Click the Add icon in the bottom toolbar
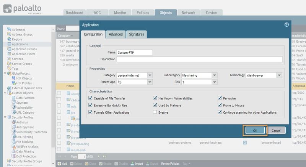 click(x=59, y=164)
